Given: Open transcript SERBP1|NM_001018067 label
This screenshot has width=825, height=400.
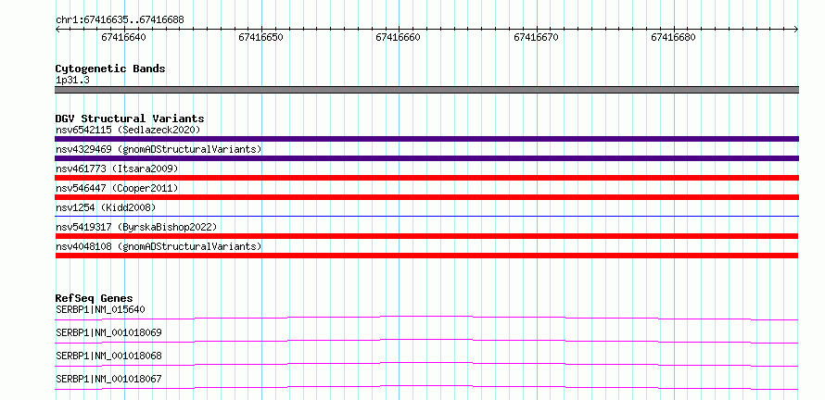Looking at the screenshot, I should pos(108,379).
